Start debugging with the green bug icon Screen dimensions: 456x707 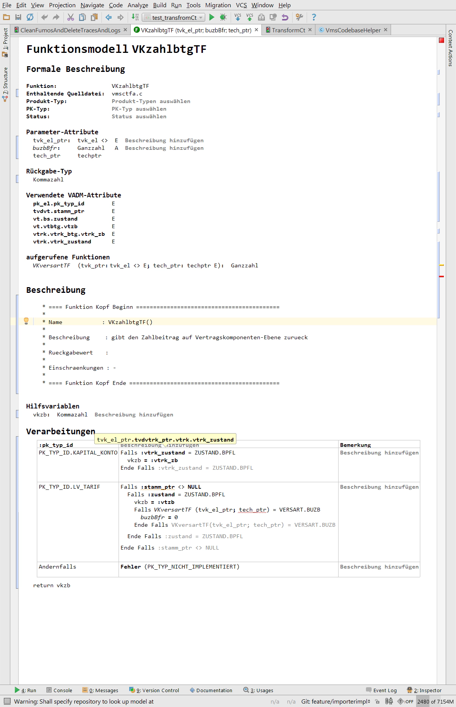pos(223,17)
